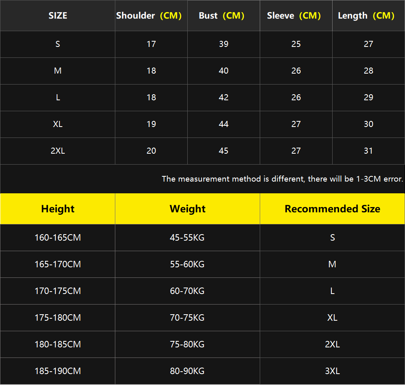Click weight 60-70KG

[x=187, y=291]
